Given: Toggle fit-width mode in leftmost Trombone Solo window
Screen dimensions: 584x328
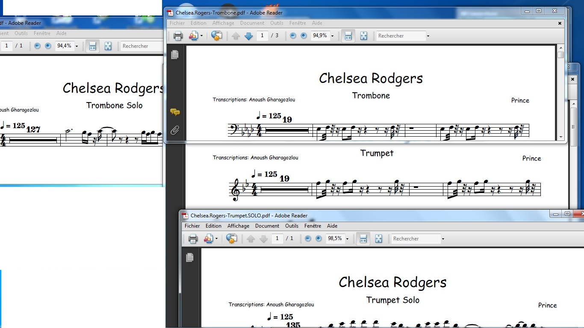Looking at the screenshot, I should (x=92, y=46).
